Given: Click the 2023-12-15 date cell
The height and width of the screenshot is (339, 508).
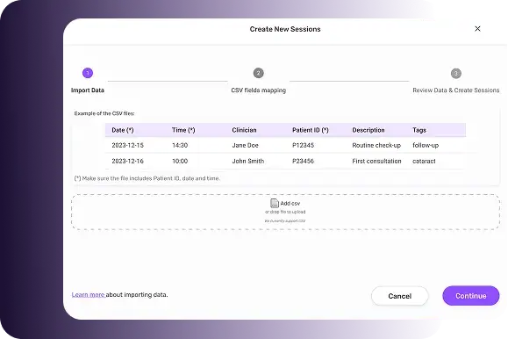Looking at the screenshot, I should pyautogui.click(x=127, y=145).
